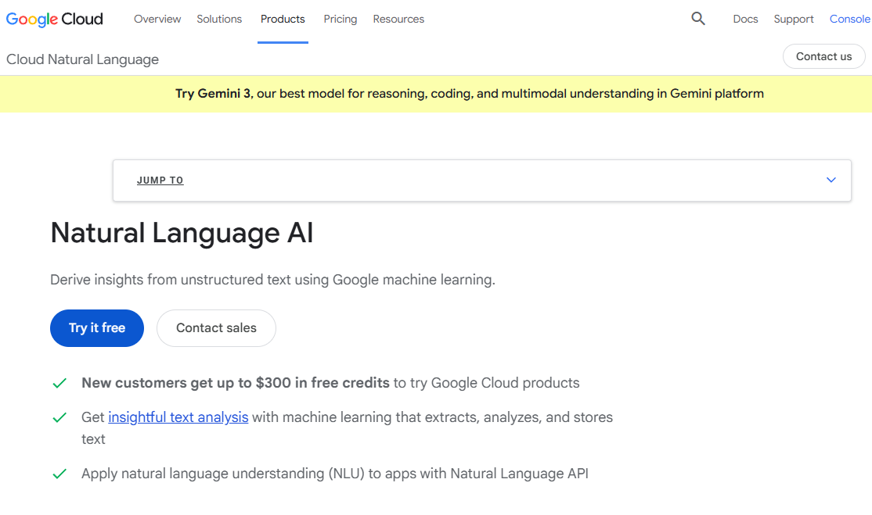Screen dimensions: 872x515
Task: Go to the Google Cloud logo home
Action: (x=55, y=19)
